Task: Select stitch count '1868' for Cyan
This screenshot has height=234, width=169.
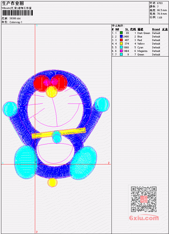Action: pos(126,47)
